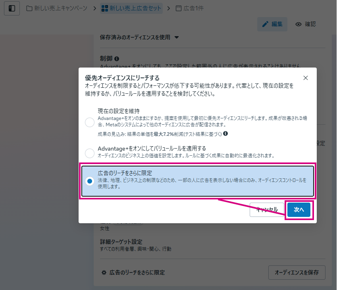The height and width of the screenshot is (290, 337).
Task: Click the info icon beside 制御
Action: [117, 59]
